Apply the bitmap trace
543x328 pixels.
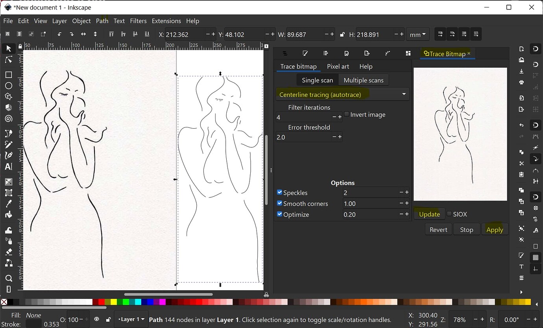495,229
